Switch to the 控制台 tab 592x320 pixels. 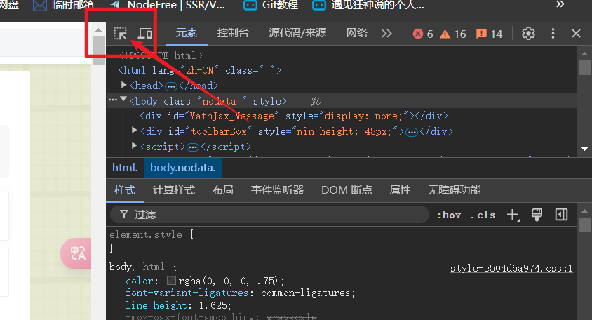[x=233, y=33]
